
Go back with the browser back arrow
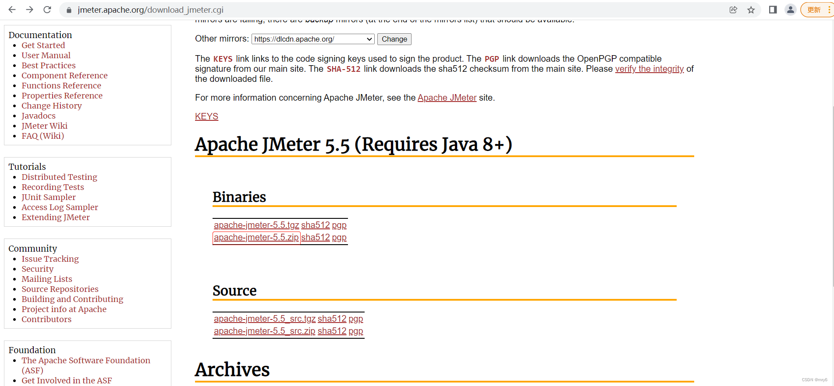pos(12,10)
